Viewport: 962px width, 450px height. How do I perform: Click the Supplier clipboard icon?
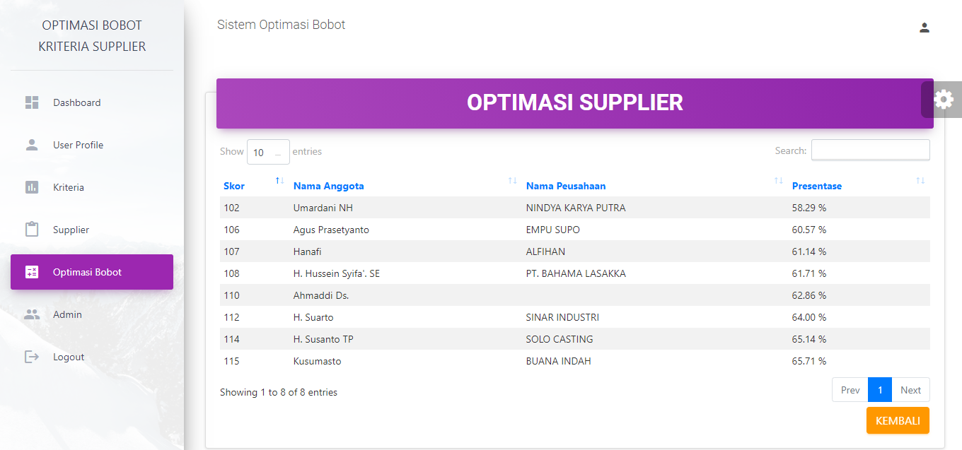32,230
